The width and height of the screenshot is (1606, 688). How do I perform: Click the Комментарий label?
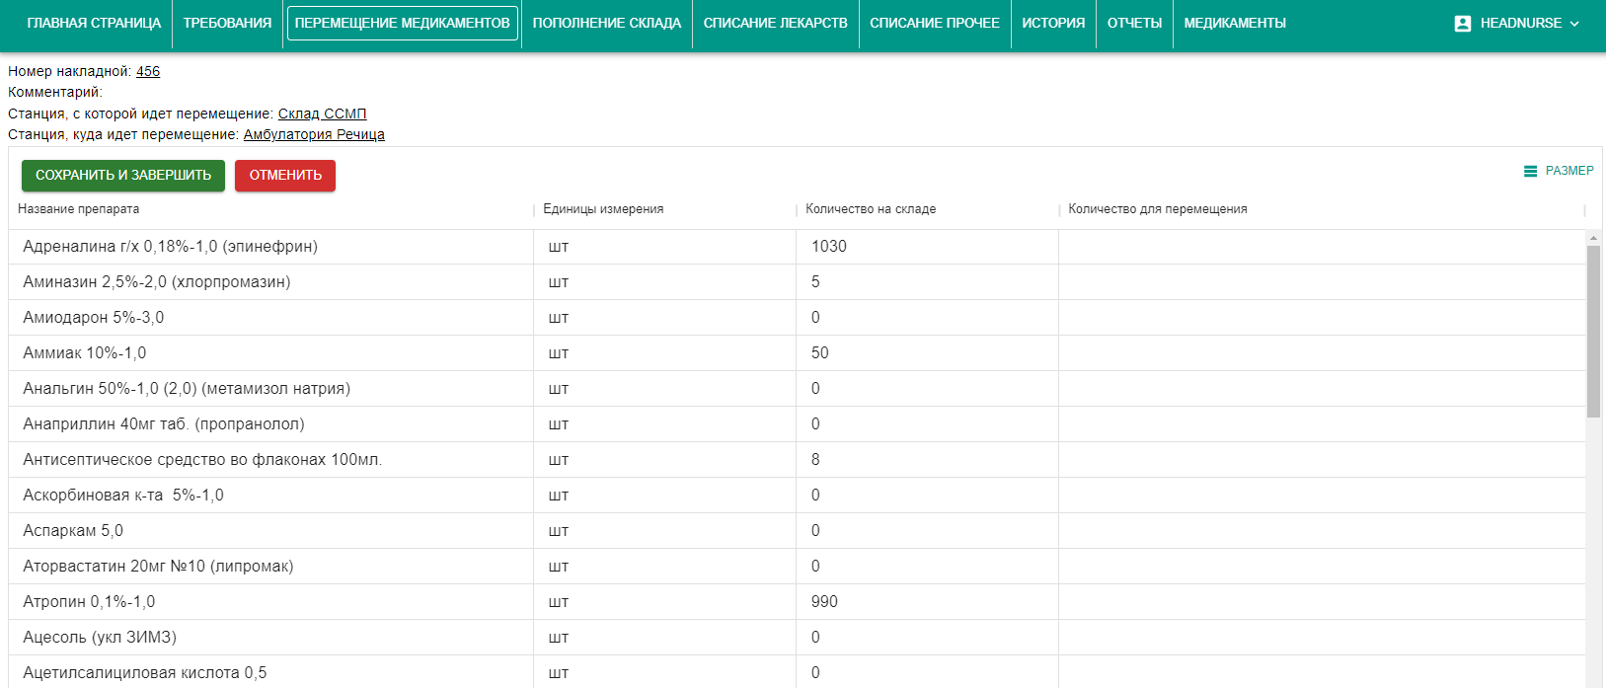(x=55, y=92)
